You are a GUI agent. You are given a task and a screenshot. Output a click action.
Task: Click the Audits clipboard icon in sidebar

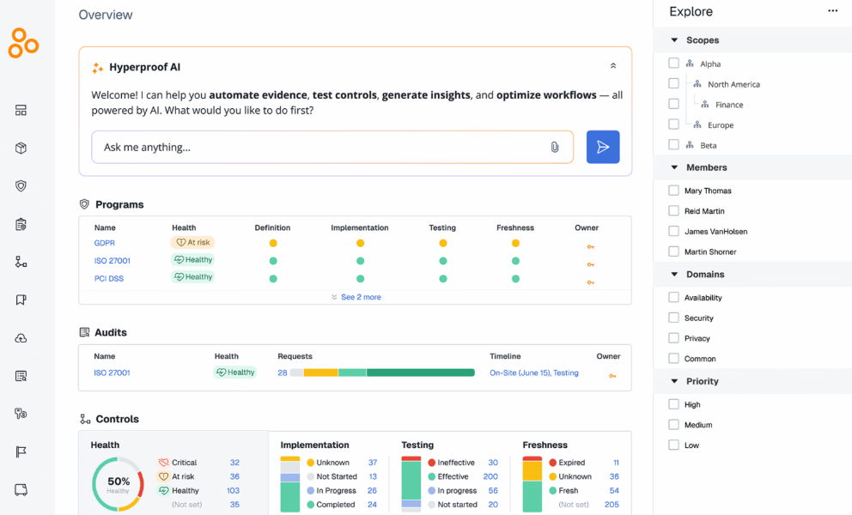[21, 223]
